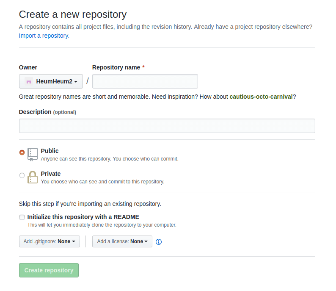Click the HeumHeum2 owner avatar icon
Image resolution: width=336 pixels, height=291 pixels.
[x=29, y=81]
